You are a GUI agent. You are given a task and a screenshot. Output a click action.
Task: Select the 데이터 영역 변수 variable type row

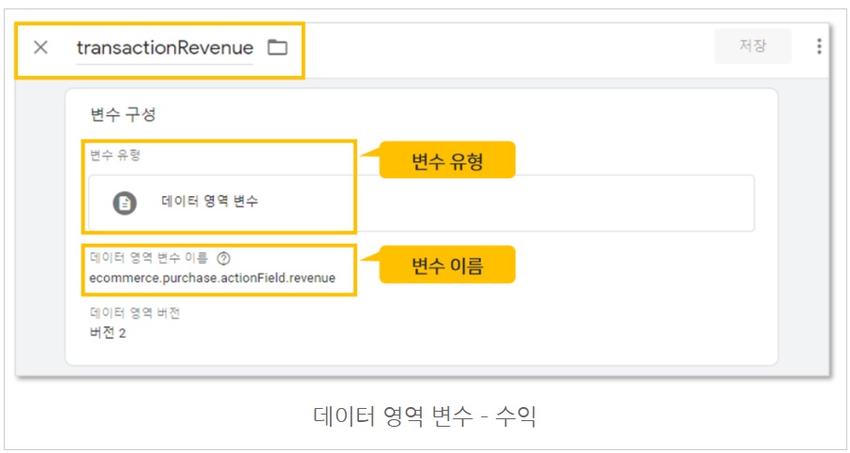(x=421, y=204)
